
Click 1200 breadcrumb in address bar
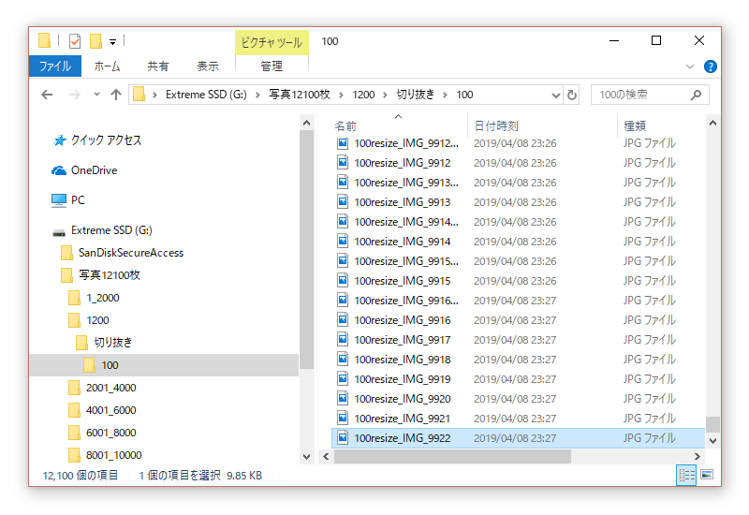[363, 95]
